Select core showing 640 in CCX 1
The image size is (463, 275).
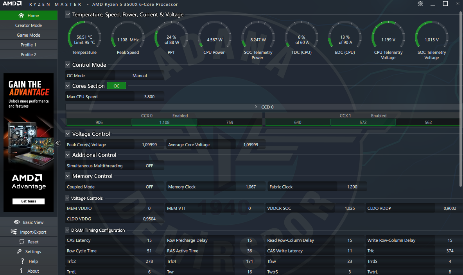click(x=298, y=122)
